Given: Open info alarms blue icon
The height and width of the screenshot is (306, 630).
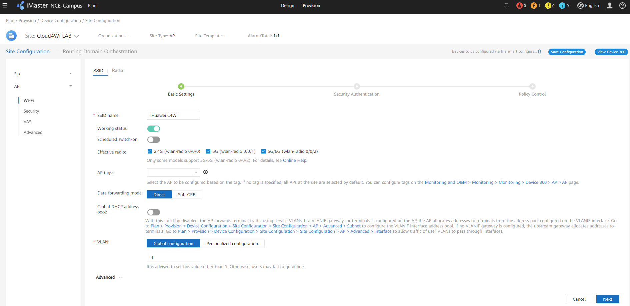Looking at the screenshot, I should pyautogui.click(x=562, y=6).
